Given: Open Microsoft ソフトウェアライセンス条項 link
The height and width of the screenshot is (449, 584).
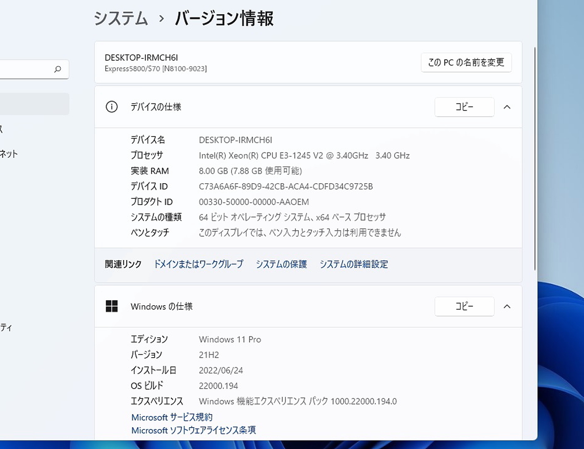Looking at the screenshot, I should click(193, 430).
